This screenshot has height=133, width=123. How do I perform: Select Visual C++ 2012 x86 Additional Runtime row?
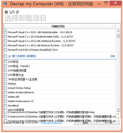click(60, 41)
